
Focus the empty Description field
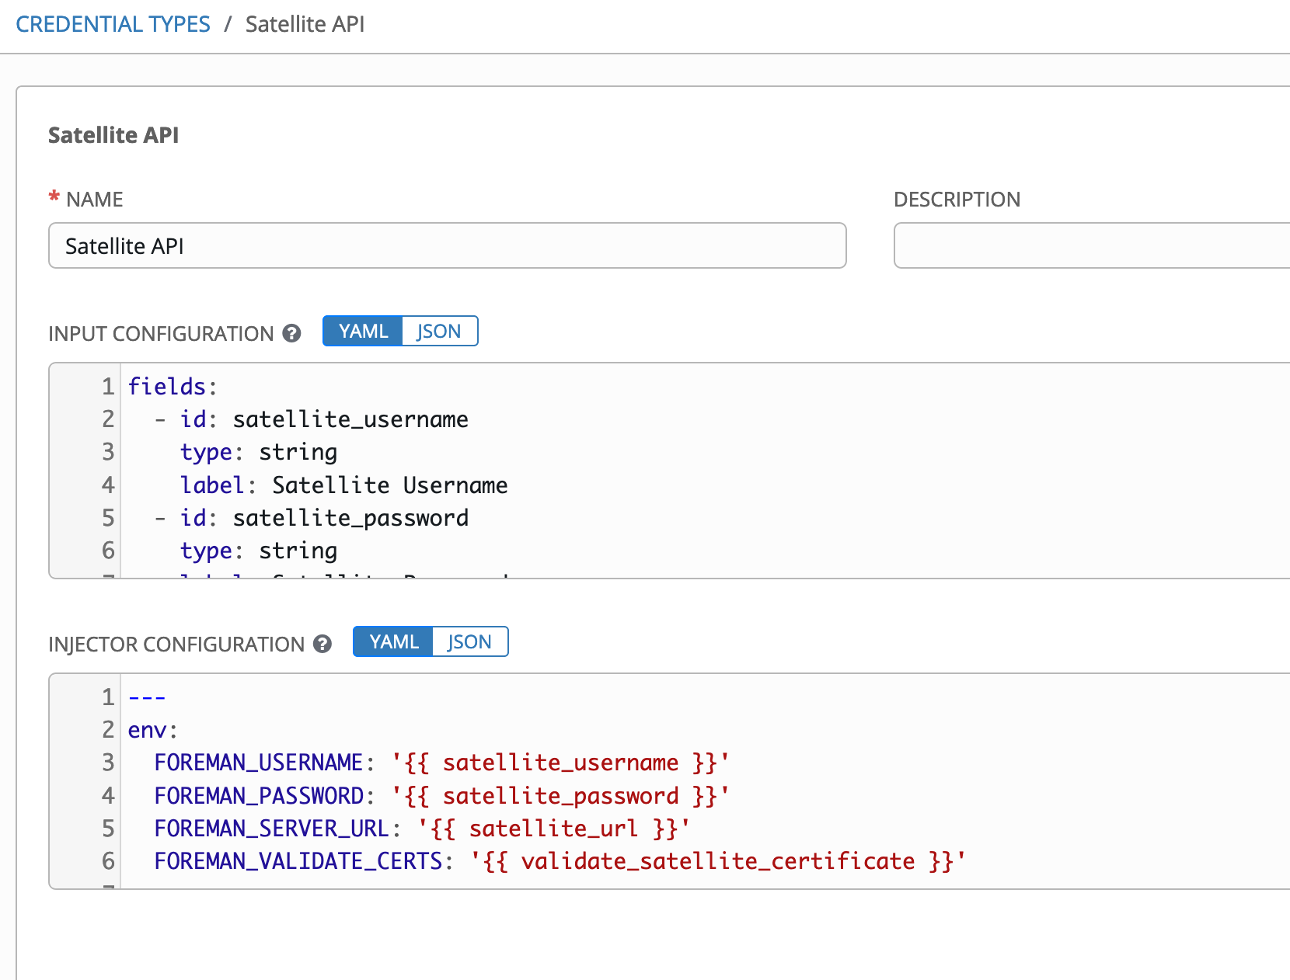tap(1088, 246)
